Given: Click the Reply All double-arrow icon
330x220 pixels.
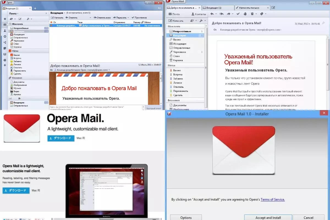Looking at the screenshot, I should pos(221,13).
